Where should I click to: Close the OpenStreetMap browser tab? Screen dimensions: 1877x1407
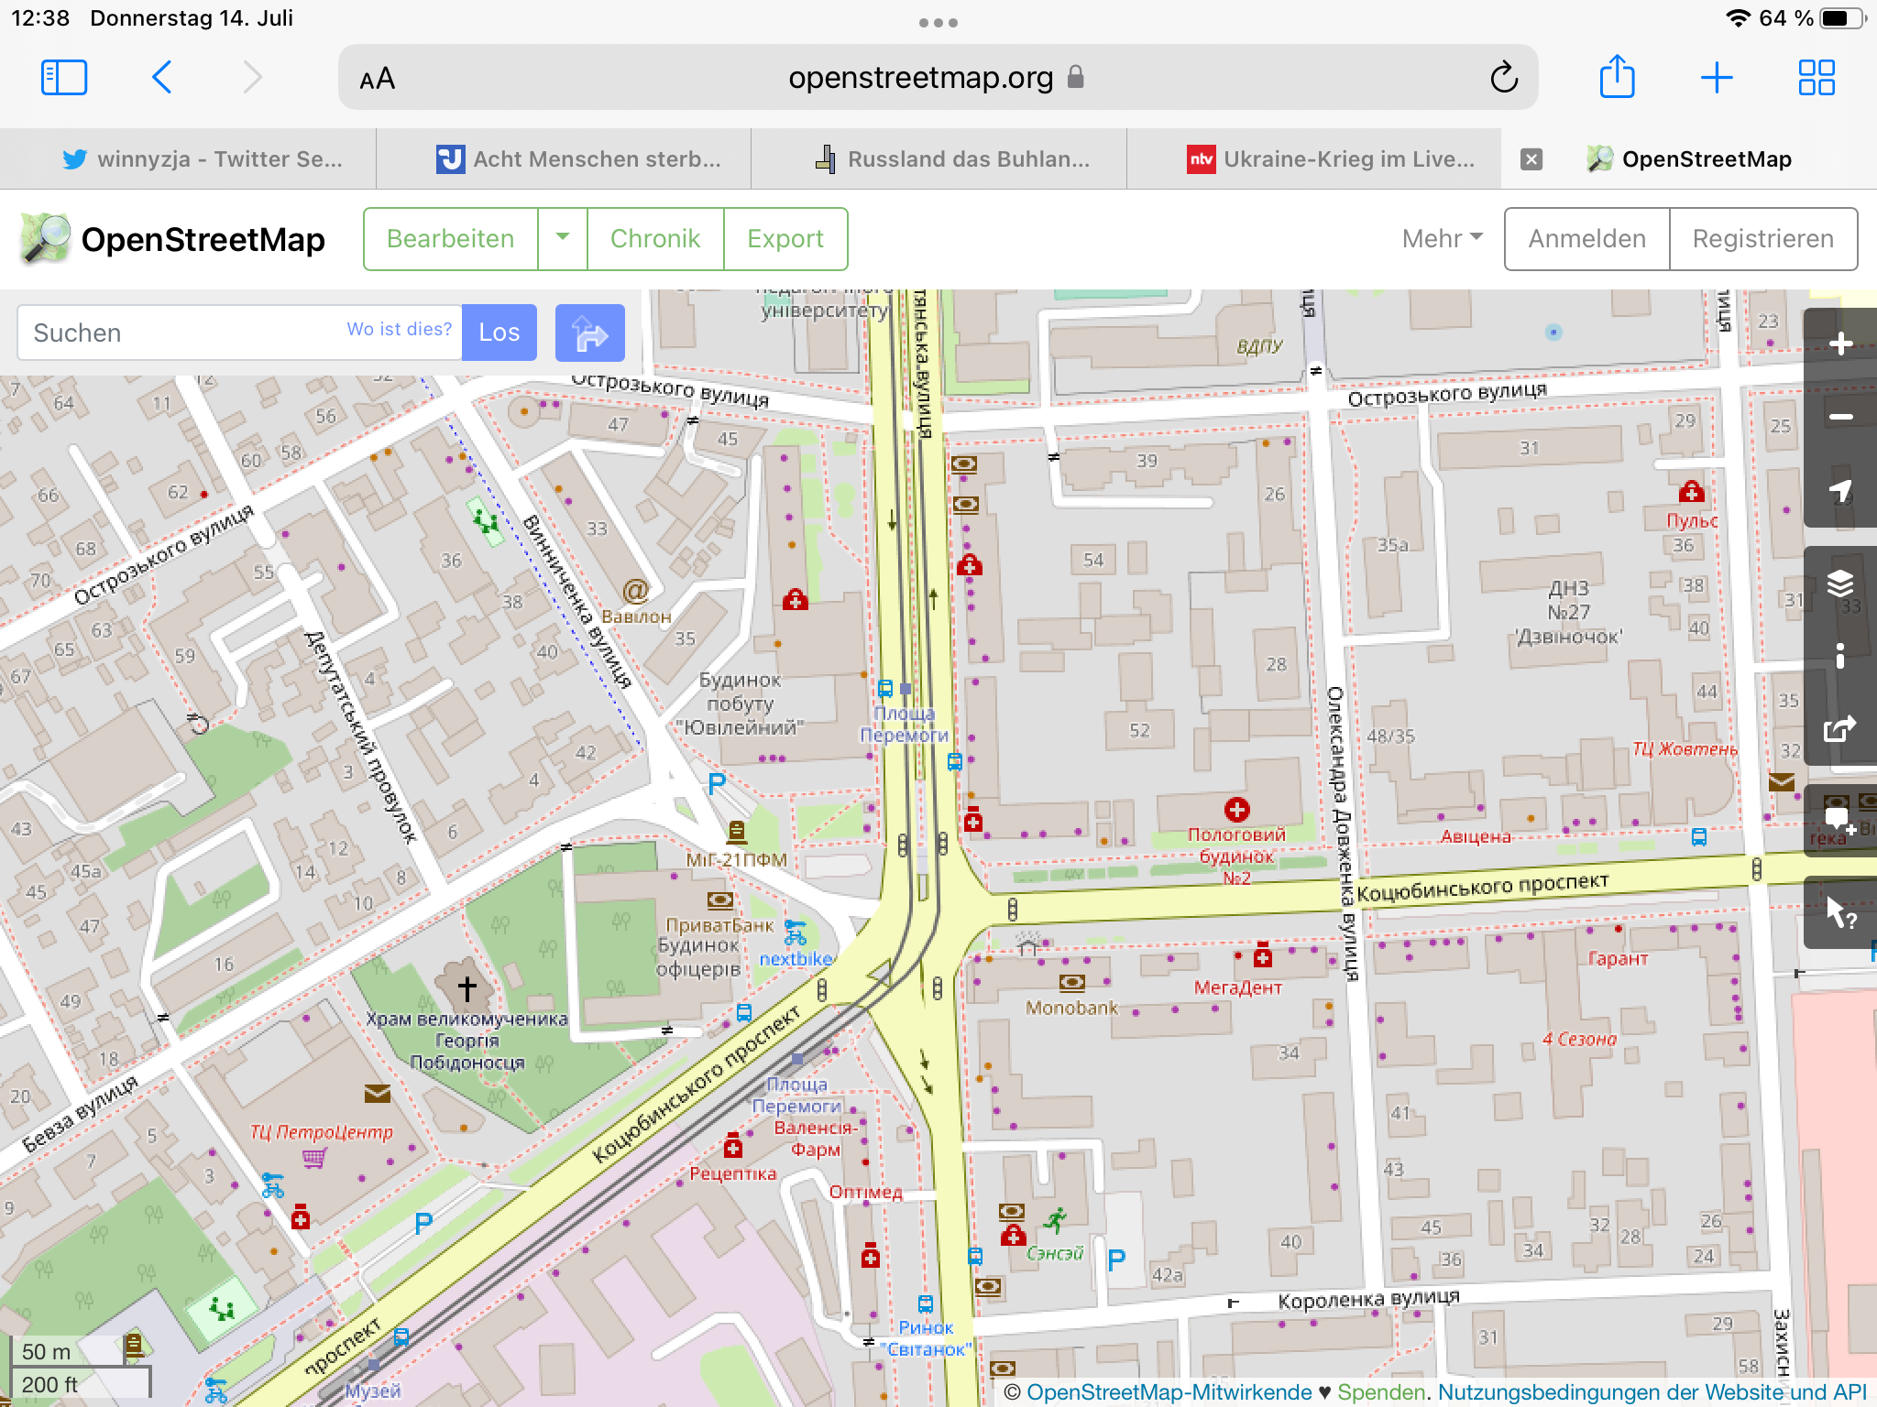(x=1531, y=159)
